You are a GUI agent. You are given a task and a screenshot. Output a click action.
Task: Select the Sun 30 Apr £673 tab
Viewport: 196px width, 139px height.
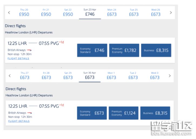90,76
